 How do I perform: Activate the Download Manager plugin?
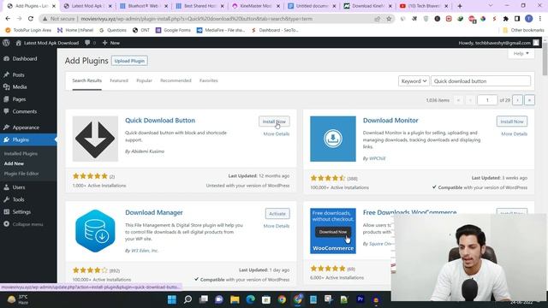(x=277, y=214)
